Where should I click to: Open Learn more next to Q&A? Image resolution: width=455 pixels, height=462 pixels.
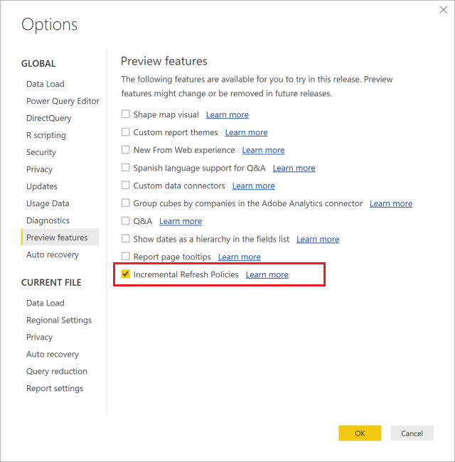(x=181, y=221)
